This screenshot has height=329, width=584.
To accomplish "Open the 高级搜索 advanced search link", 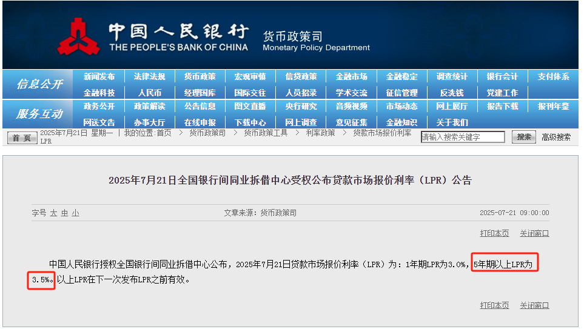I will (x=556, y=138).
